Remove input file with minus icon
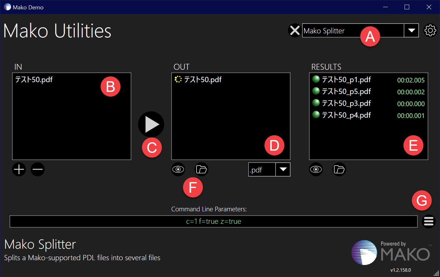440x277 pixels. (38, 170)
